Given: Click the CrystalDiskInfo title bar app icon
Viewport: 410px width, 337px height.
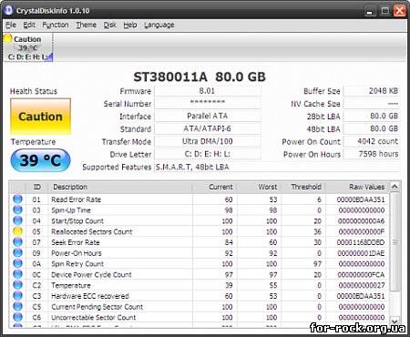Looking at the screenshot, I should point(8,10).
